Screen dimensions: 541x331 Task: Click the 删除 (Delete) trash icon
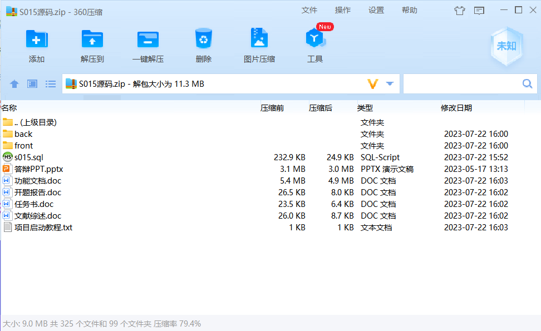pos(204,38)
